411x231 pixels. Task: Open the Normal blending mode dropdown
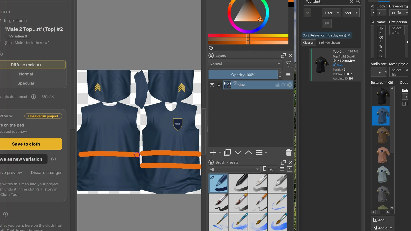pos(245,64)
